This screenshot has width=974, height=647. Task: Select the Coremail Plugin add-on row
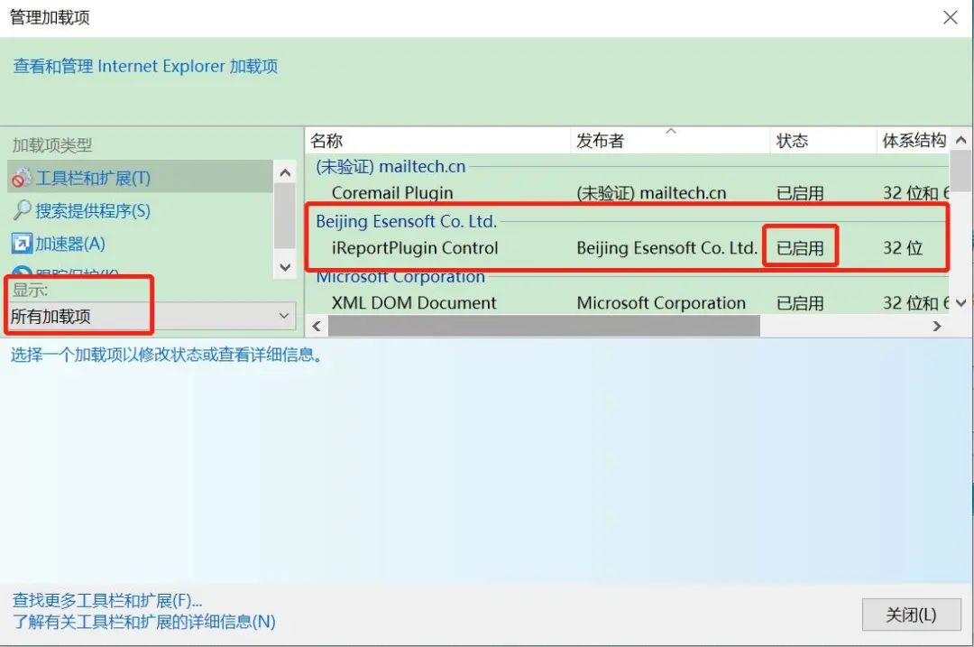pyautogui.click(x=629, y=193)
